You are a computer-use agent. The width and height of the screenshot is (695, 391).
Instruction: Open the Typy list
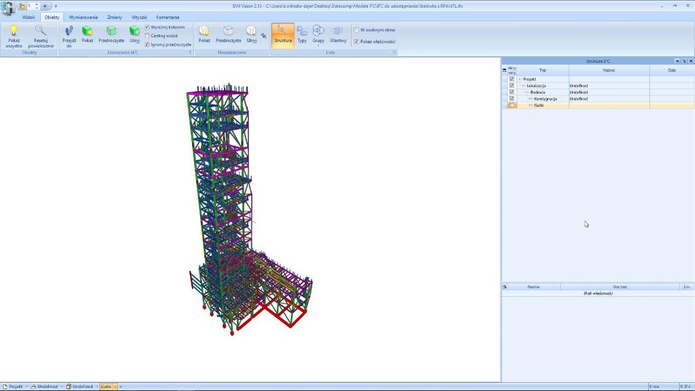click(302, 35)
